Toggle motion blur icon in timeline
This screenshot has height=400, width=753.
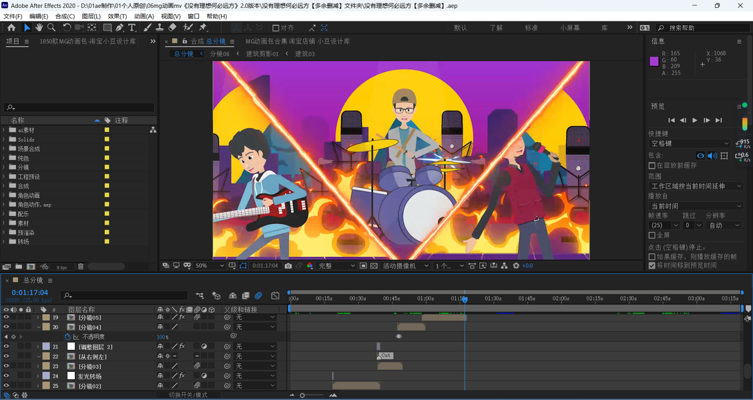(x=258, y=296)
